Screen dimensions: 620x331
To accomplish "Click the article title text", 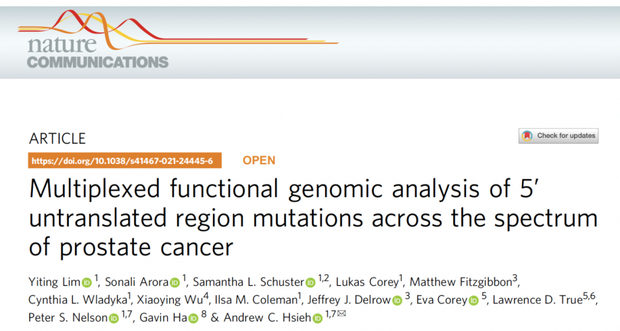I will coord(313,218).
